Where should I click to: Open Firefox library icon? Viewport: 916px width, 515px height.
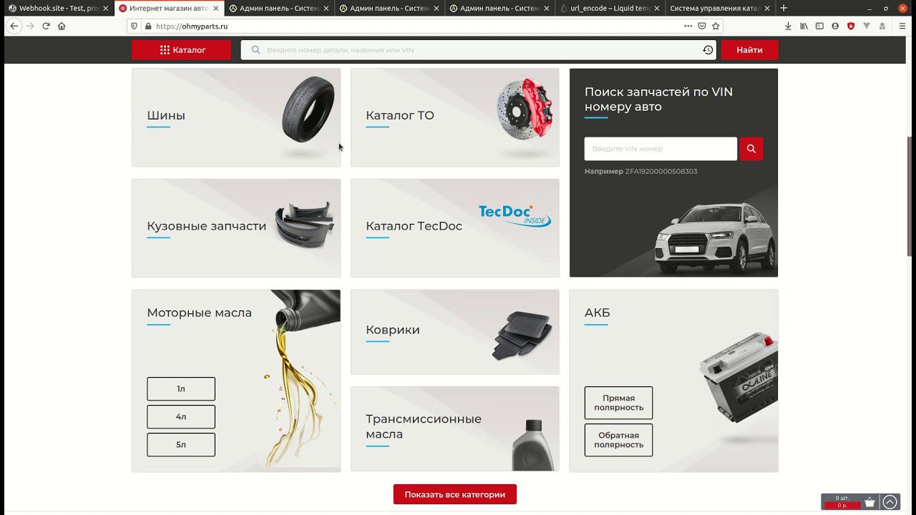coord(804,26)
